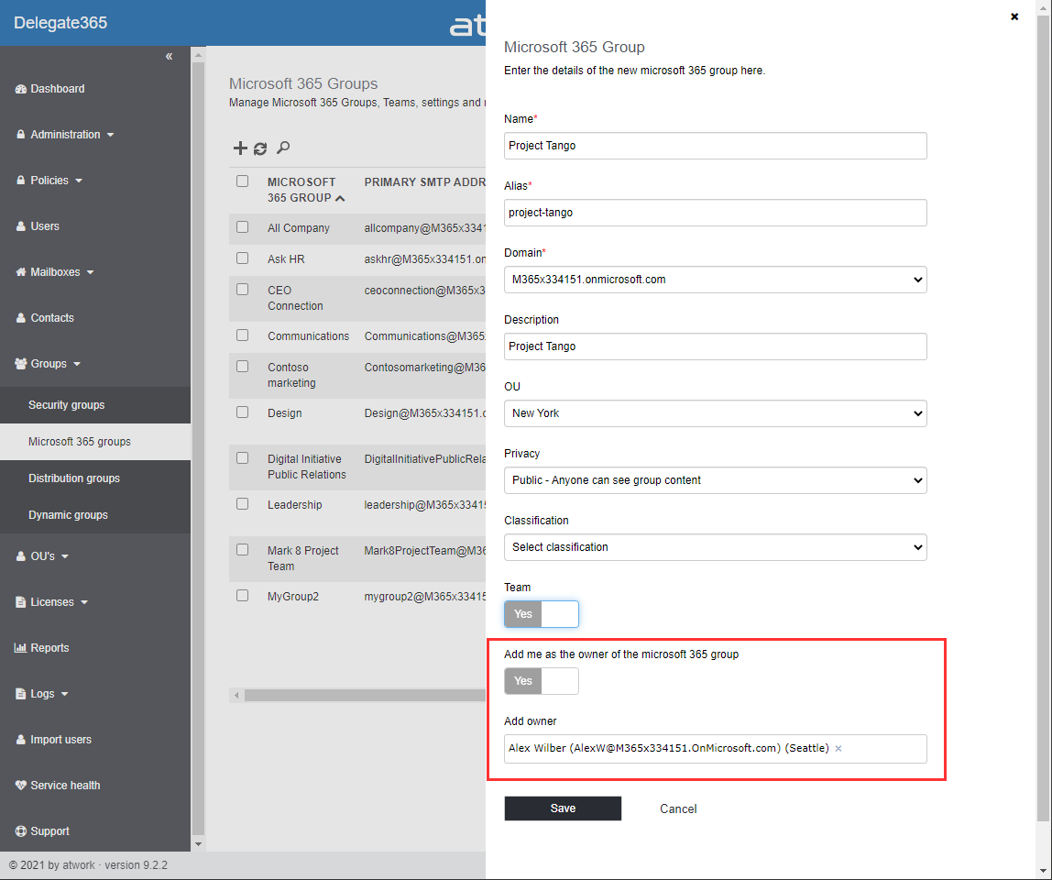Expand the Administration menu
Screen dimensions: 1052x880
click(x=65, y=134)
